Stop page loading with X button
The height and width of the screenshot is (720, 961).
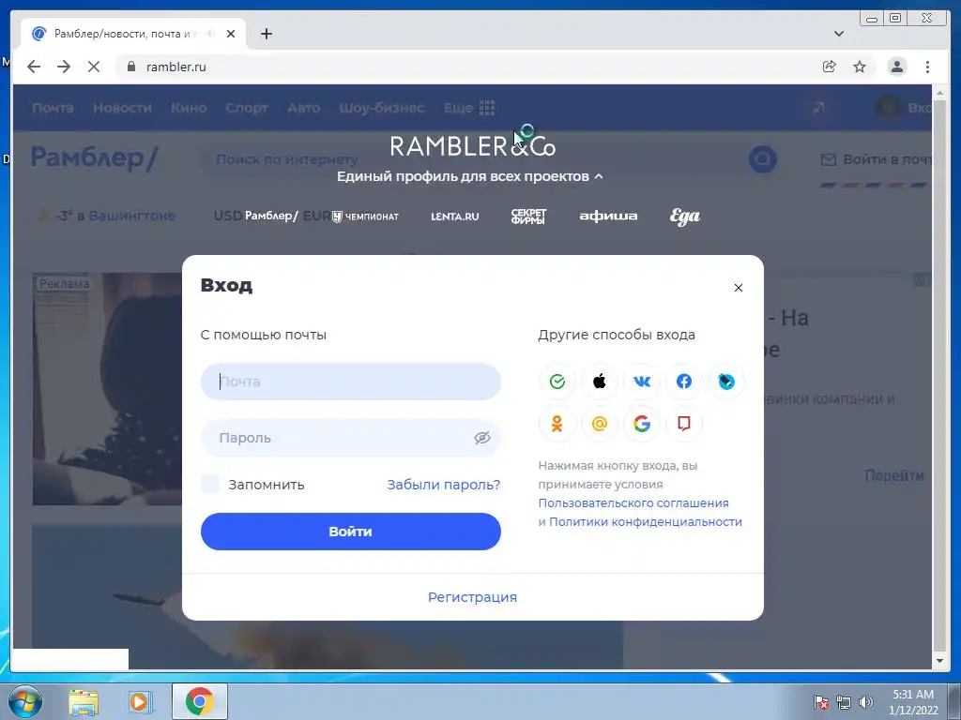point(94,67)
